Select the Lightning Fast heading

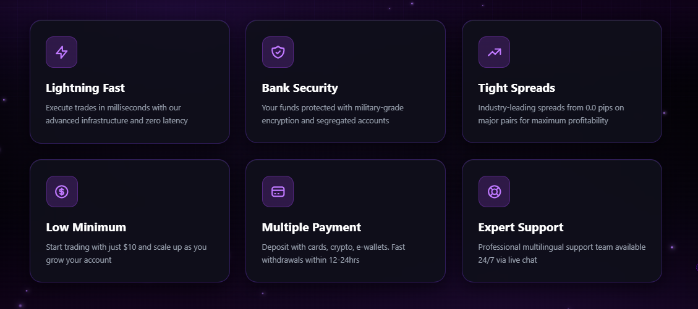tap(85, 88)
